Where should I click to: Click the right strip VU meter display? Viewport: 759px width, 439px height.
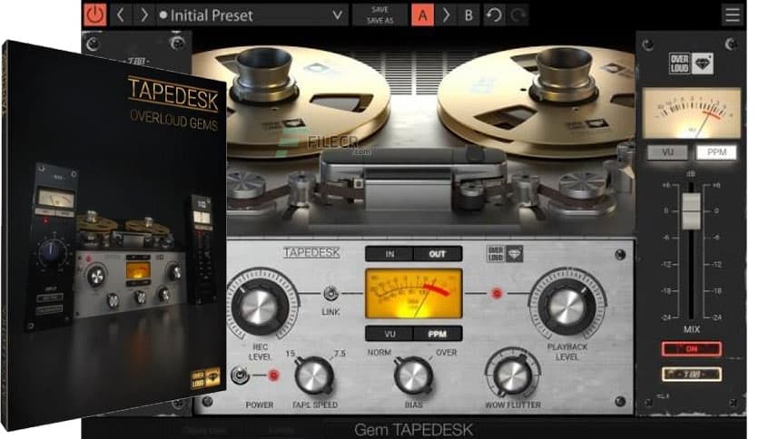tap(691, 112)
